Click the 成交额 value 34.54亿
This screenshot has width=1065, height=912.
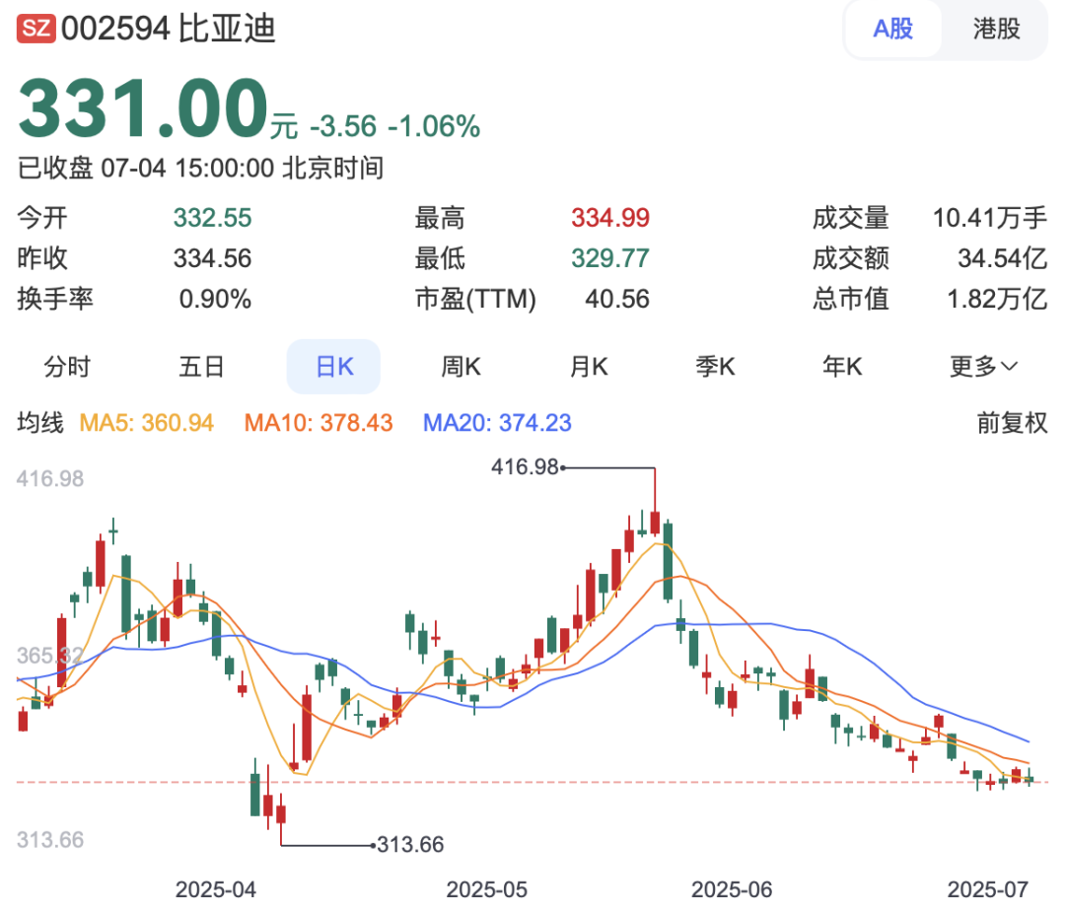(x=1003, y=258)
